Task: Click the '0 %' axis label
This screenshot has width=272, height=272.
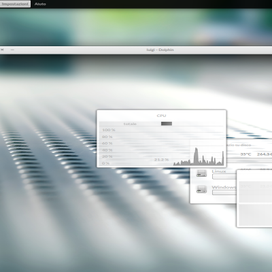Action: click(106, 163)
